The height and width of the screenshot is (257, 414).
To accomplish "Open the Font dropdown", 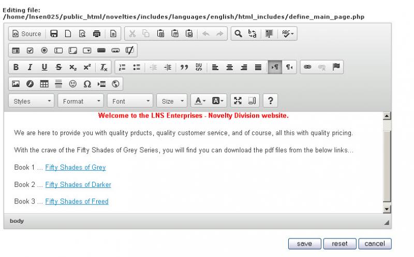I will [x=130, y=101].
